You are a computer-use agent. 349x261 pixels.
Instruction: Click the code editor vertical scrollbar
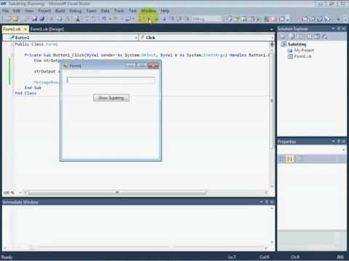point(272,100)
